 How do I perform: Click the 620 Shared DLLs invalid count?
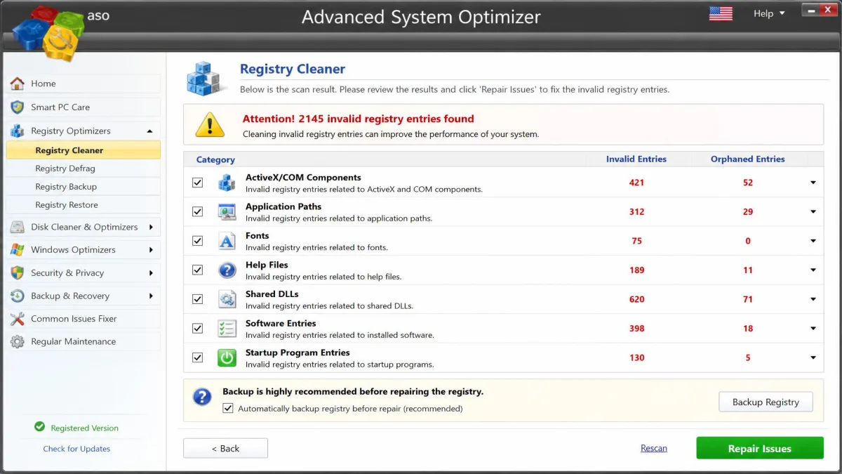tap(637, 300)
